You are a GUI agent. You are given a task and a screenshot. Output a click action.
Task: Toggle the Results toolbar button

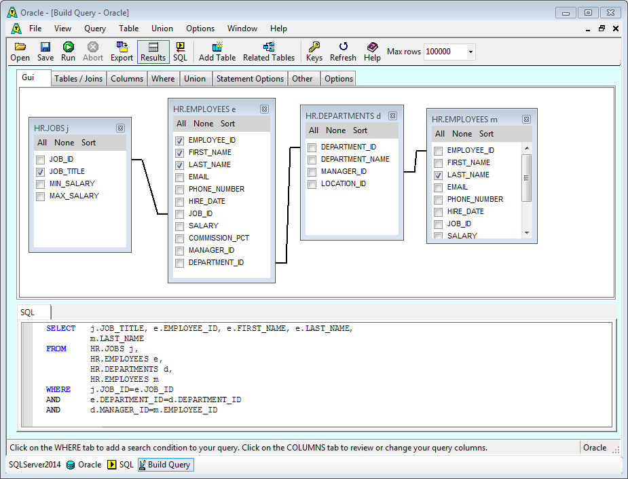(x=153, y=52)
